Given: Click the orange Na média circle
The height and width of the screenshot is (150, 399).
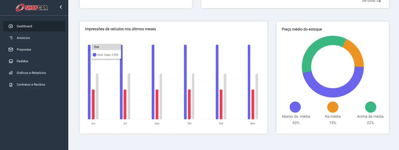Looking at the screenshot, I should click(x=333, y=107).
